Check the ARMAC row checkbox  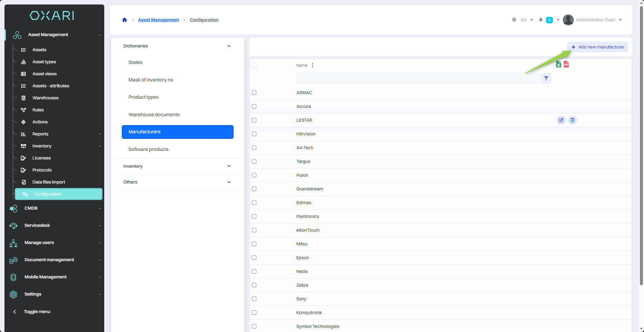pos(254,93)
